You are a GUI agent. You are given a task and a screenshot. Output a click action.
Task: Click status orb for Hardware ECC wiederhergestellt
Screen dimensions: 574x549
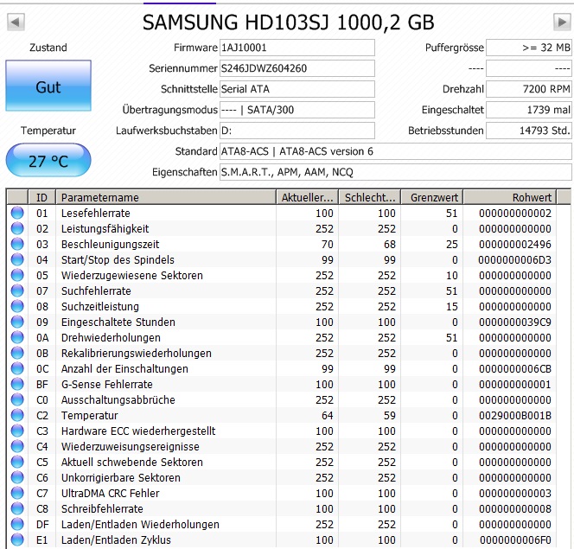pos(17,431)
